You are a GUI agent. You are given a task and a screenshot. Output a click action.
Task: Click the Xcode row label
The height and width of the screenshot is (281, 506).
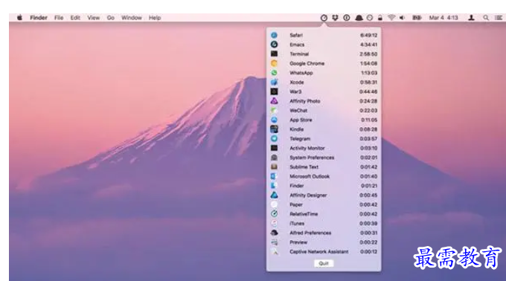click(x=297, y=83)
